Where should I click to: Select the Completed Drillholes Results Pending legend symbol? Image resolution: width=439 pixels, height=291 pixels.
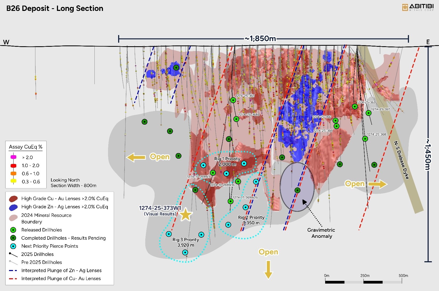point(13,238)
